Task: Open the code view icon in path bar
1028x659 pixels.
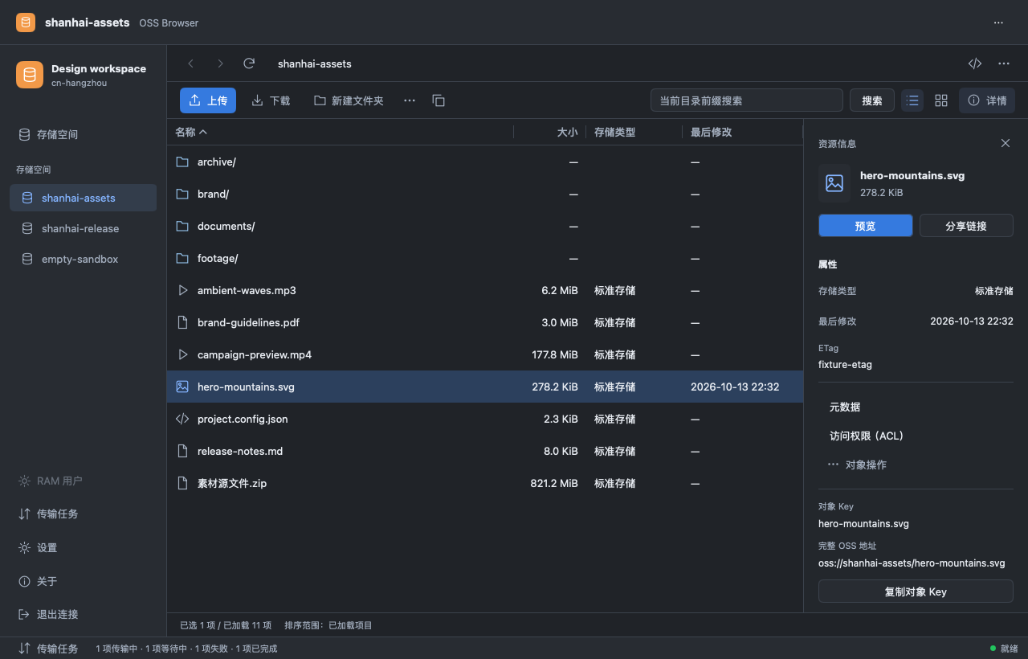Action: coord(975,63)
